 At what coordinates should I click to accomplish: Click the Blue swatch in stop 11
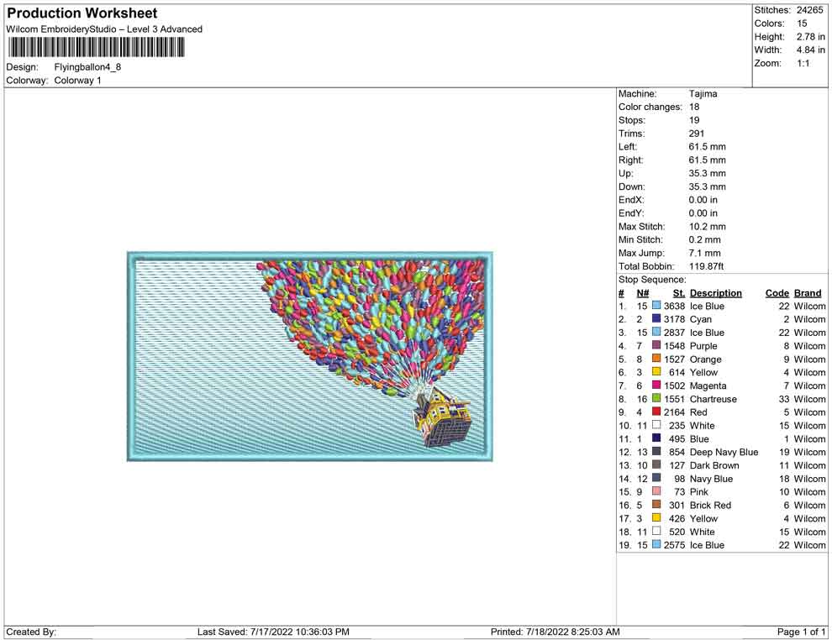[x=656, y=438]
